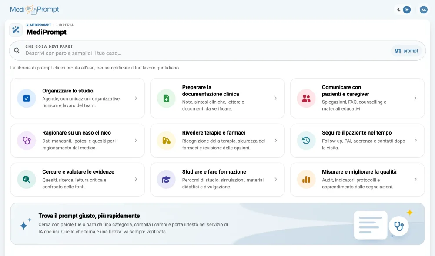Open Misurare e migliorare la qualità chevron
This screenshot has width=435, height=256.
[415, 179]
